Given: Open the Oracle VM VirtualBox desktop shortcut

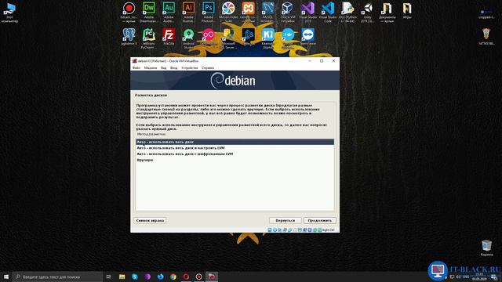Looking at the screenshot, I should (x=288, y=13).
